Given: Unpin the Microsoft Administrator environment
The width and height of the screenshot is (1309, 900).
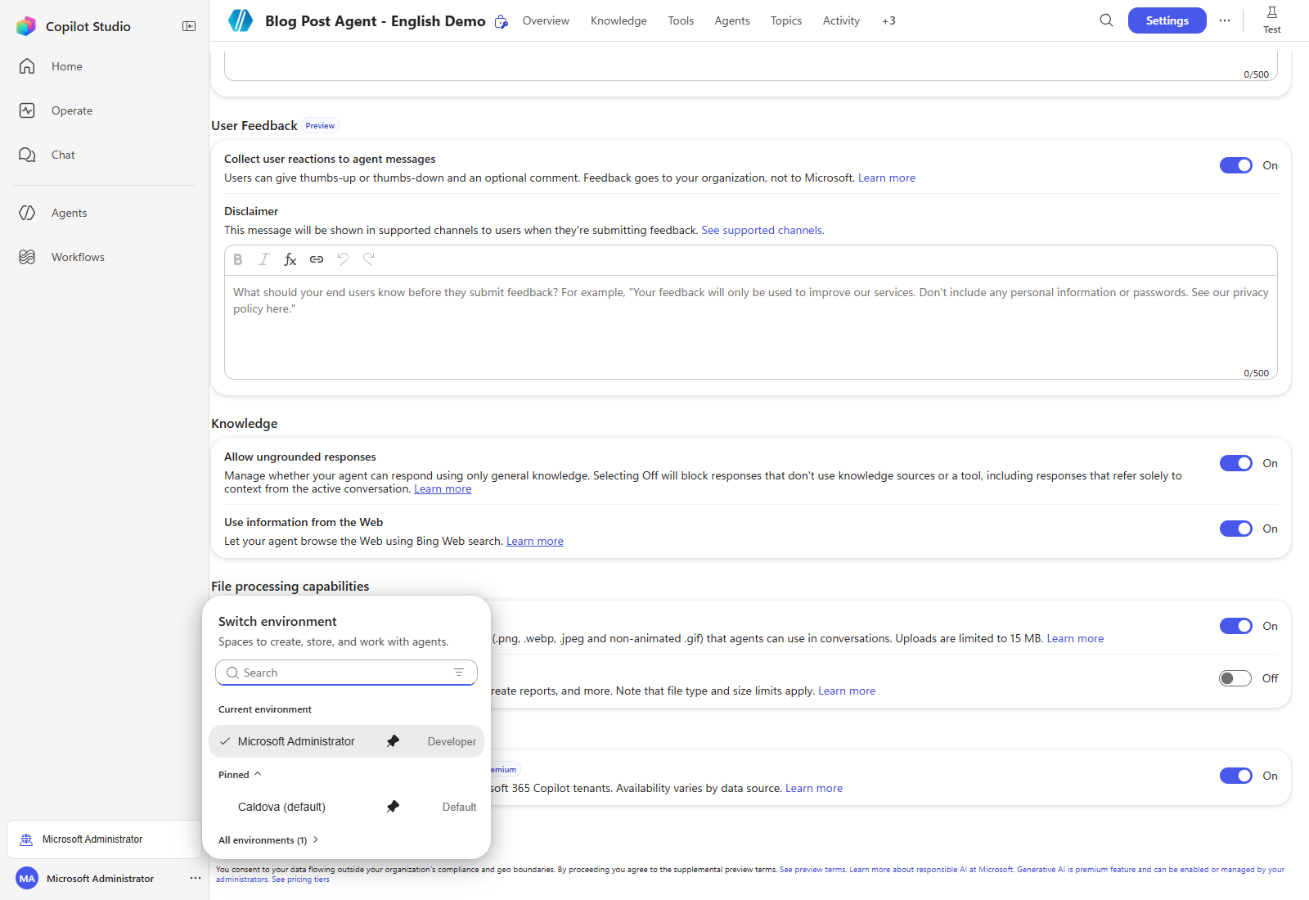Looking at the screenshot, I should [393, 741].
